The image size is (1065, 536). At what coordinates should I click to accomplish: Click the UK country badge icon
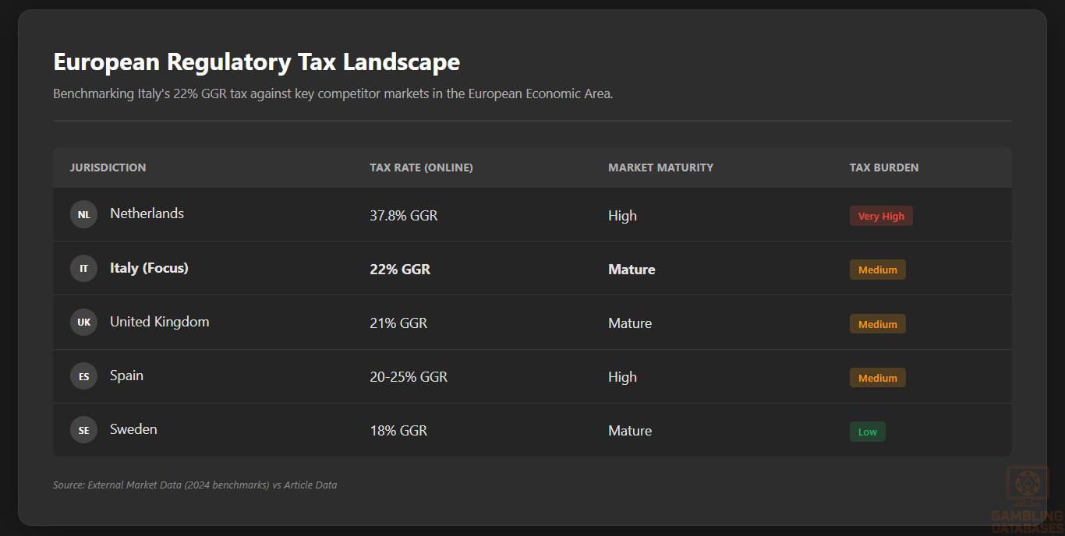(83, 323)
